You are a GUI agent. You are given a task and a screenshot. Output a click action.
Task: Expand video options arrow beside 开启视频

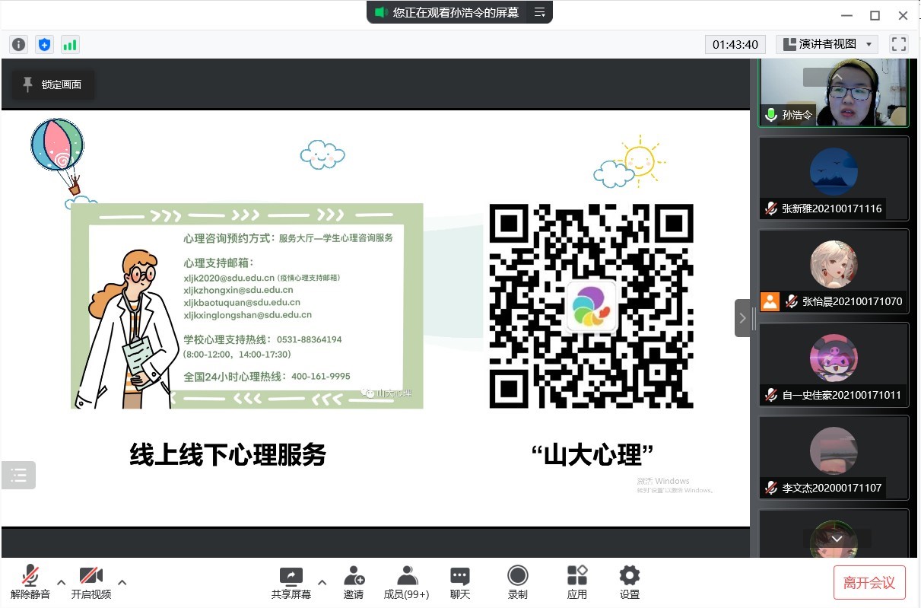122,583
